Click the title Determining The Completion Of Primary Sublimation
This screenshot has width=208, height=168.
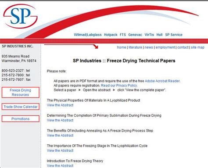pos(104,115)
